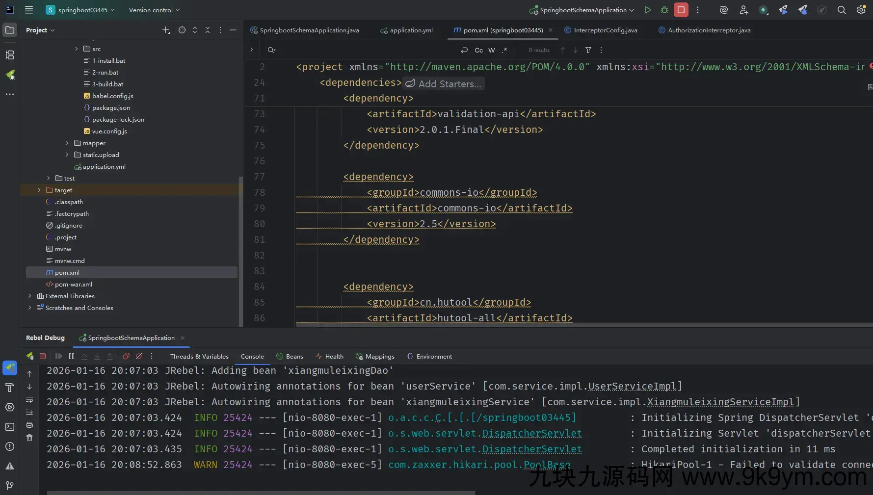873x495 pixels.
Task: Click the Run button in top toolbar
Action: [x=648, y=10]
